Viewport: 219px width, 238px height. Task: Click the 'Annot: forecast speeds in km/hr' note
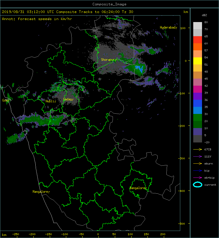click(x=37, y=19)
